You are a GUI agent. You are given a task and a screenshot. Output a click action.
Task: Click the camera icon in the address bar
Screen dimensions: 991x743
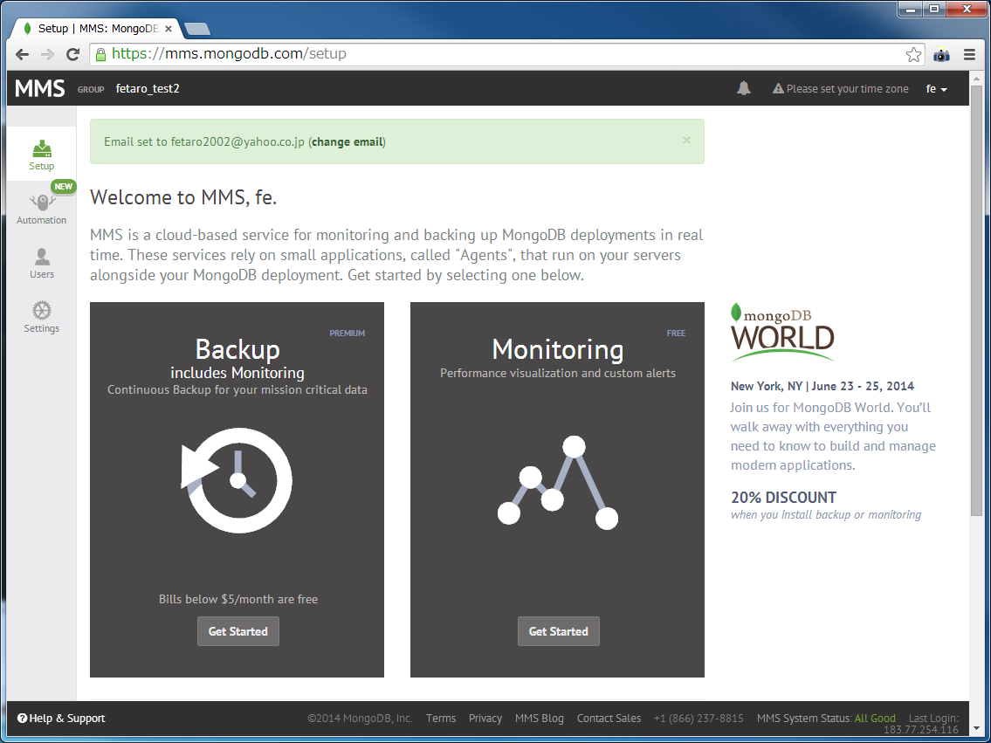coord(941,54)
